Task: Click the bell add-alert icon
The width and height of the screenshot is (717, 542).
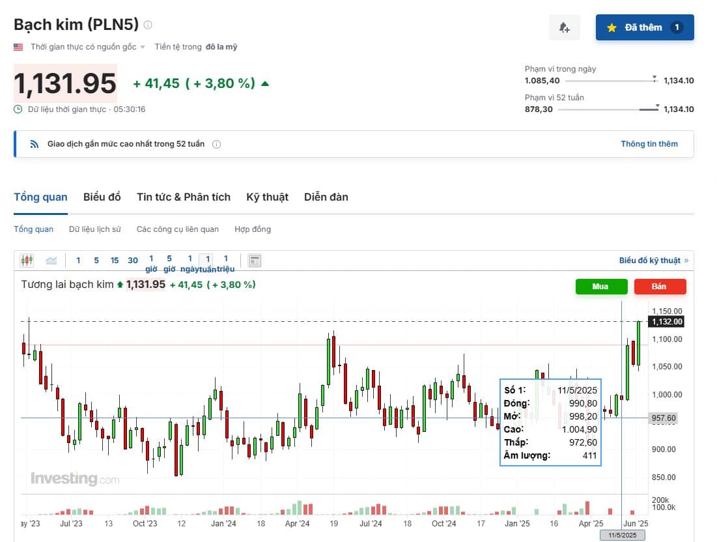Action: [x=564, y=27]
